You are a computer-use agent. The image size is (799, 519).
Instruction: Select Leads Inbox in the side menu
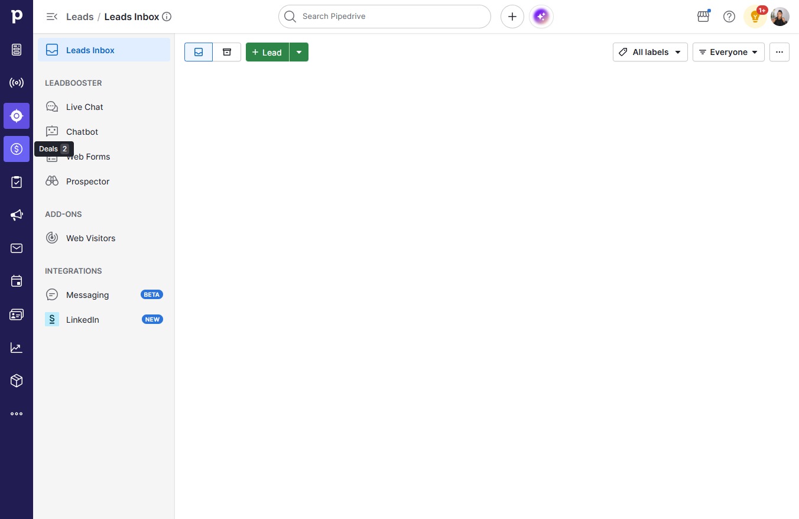tap(104, 50)
